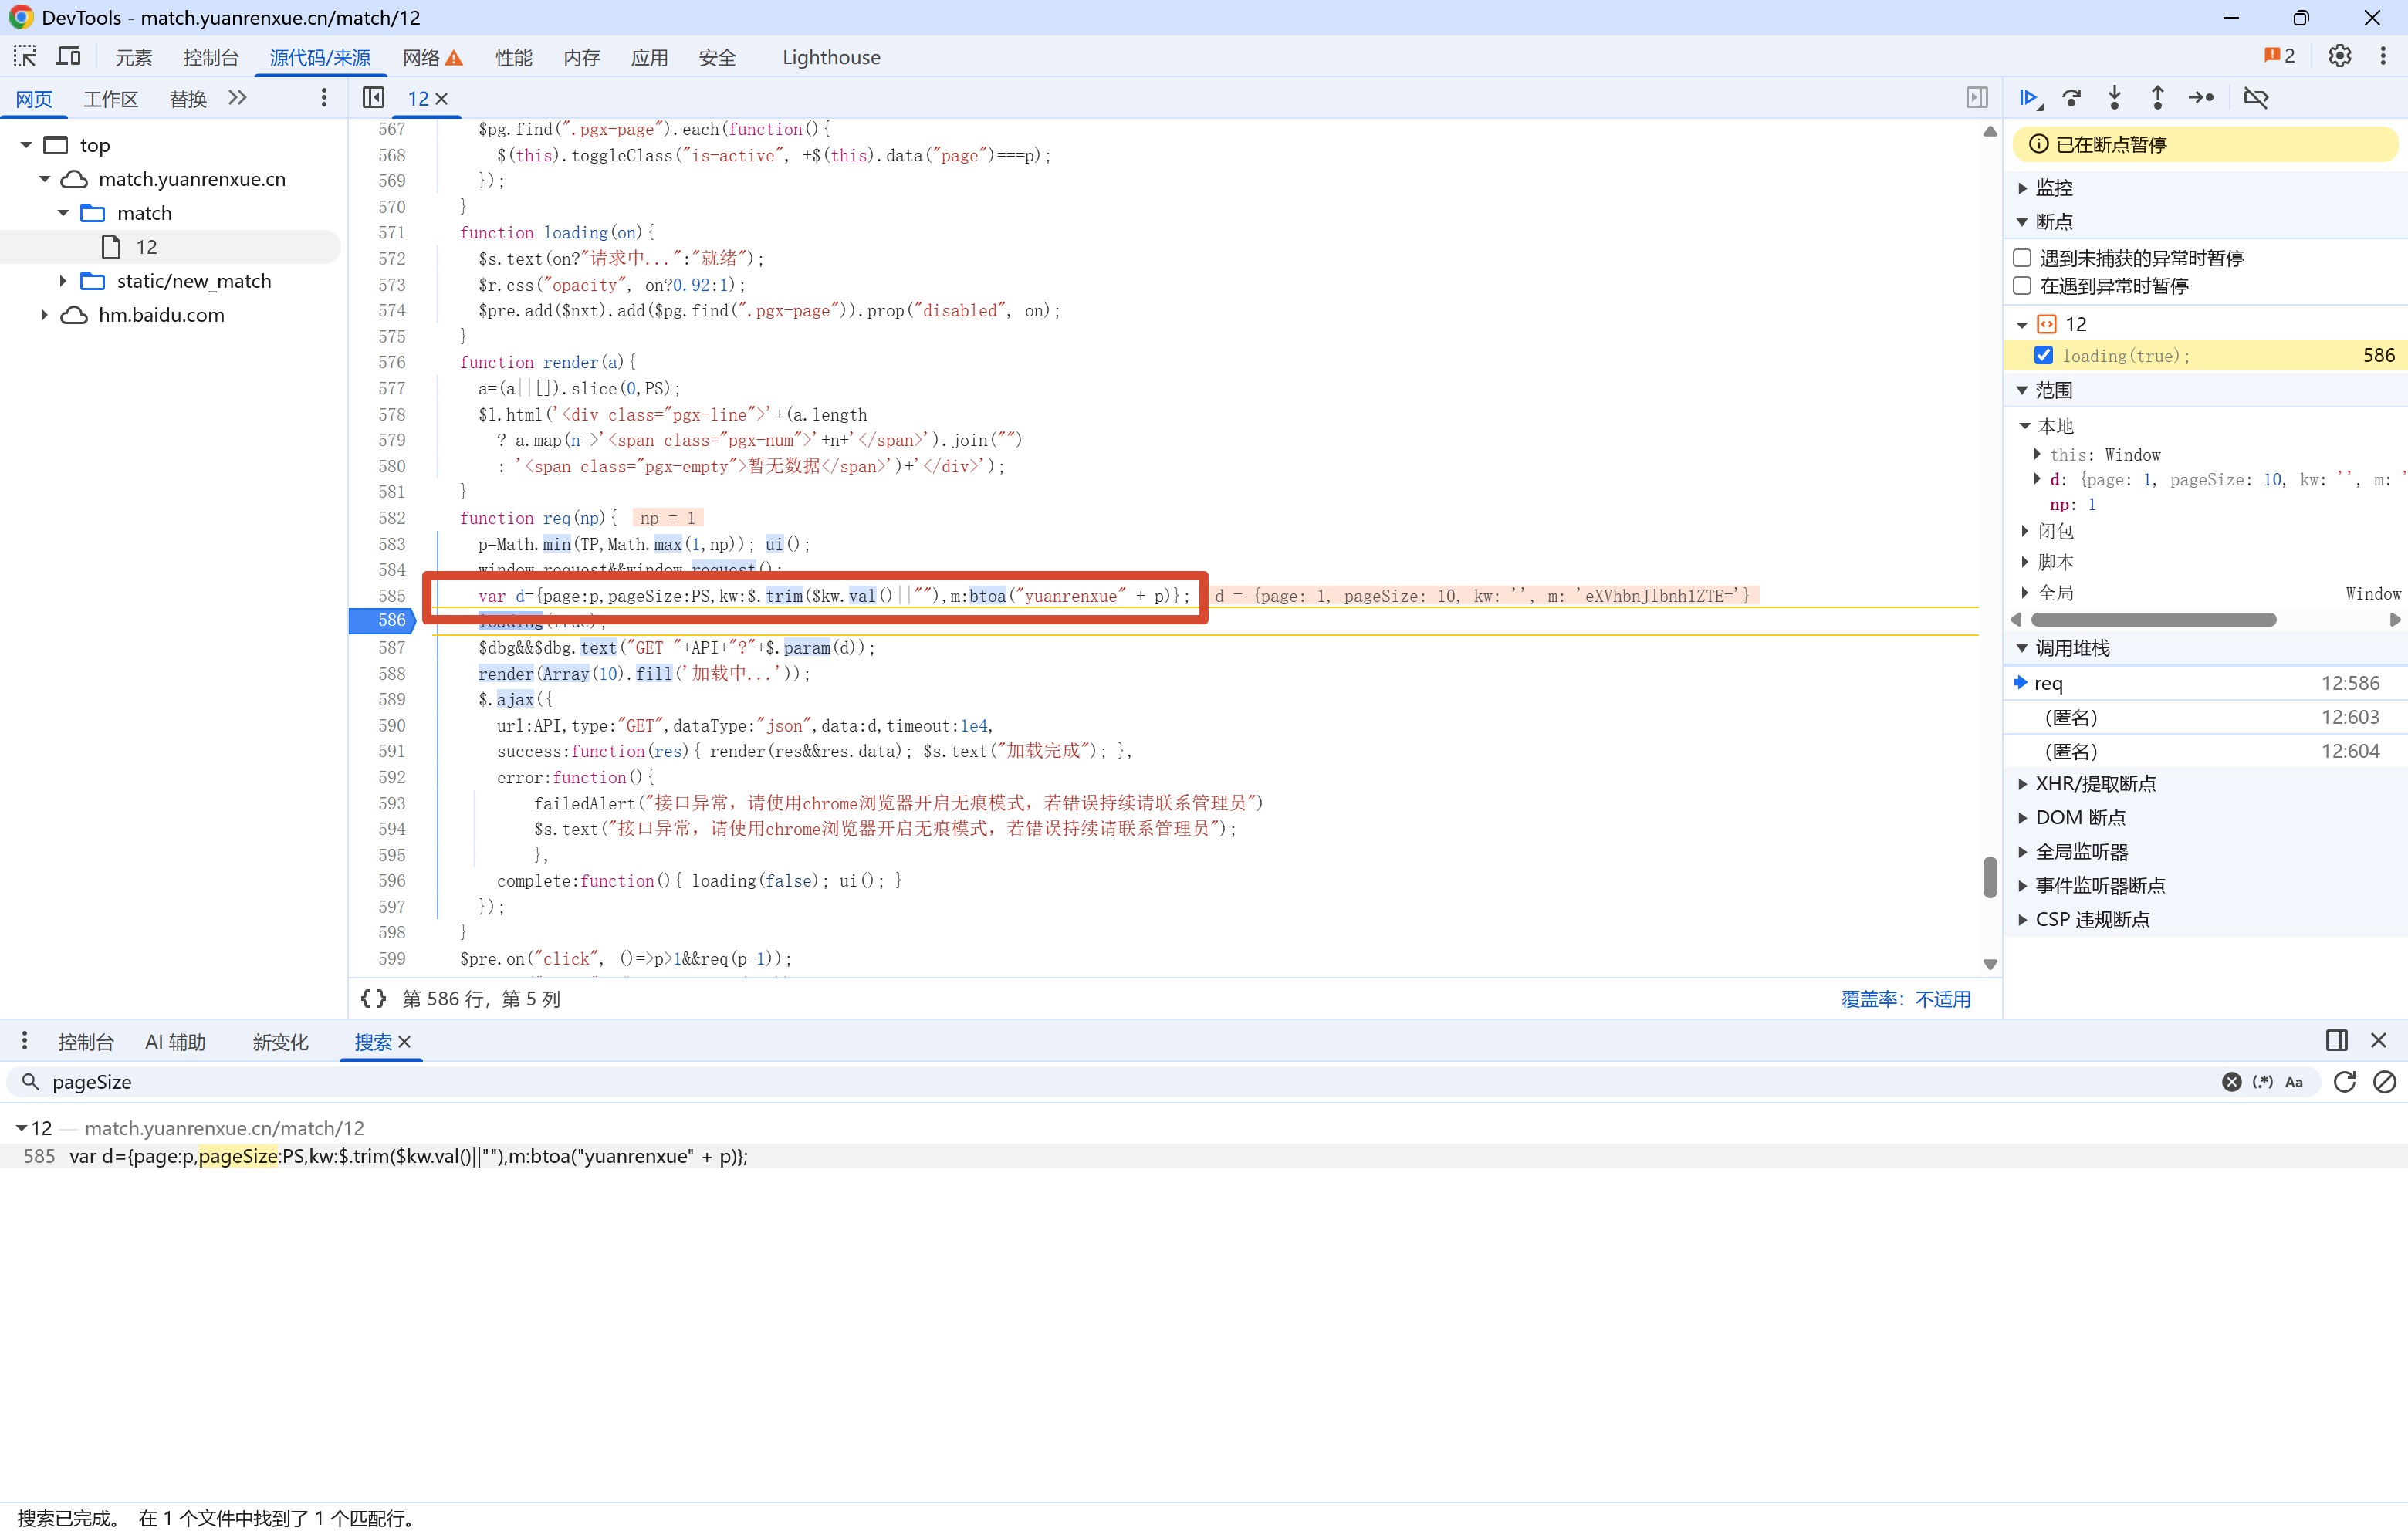Screen dimensions: 2408x1531
Task: Enable pause on uncaught exceptions
Action: click(x=2022, y=258)
